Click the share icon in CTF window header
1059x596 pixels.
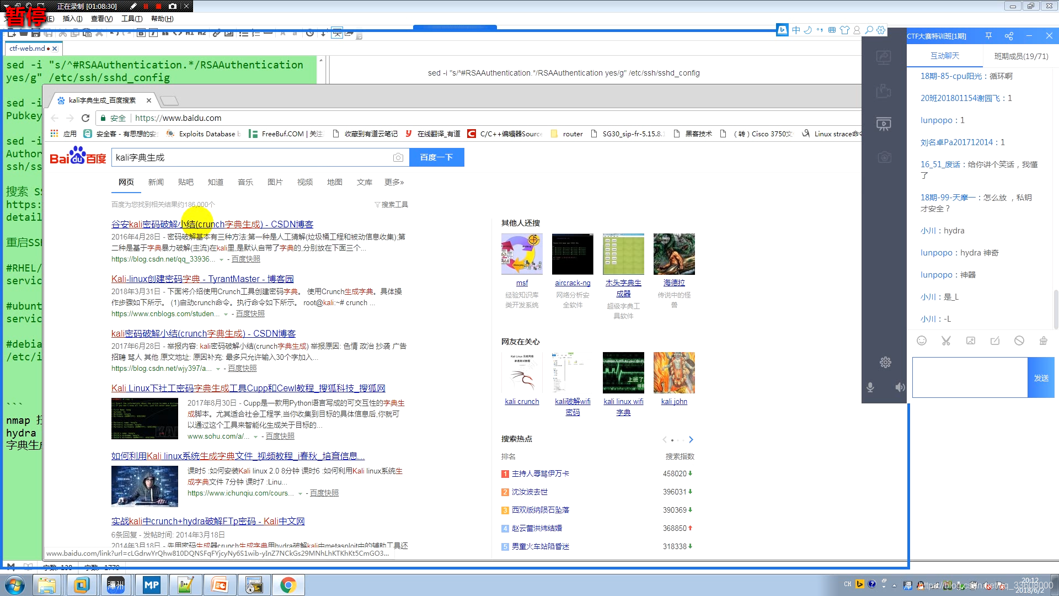point(1009,36)
